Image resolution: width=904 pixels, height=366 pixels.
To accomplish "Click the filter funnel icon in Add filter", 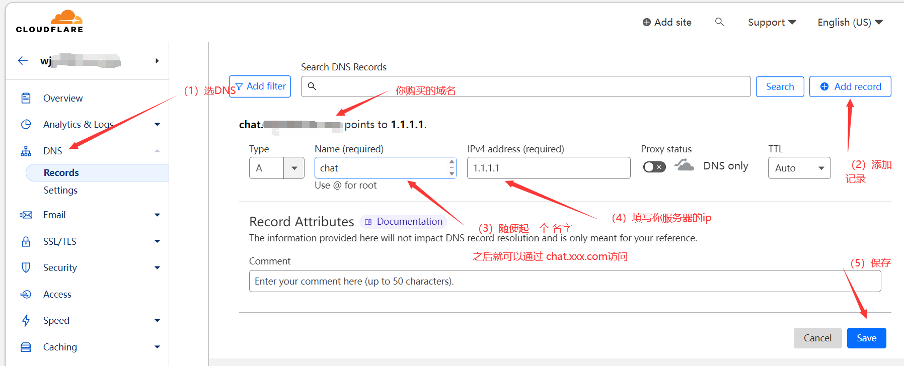I will pos(239,86).
